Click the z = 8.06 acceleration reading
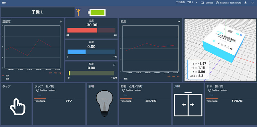 [x=198, y=72]
